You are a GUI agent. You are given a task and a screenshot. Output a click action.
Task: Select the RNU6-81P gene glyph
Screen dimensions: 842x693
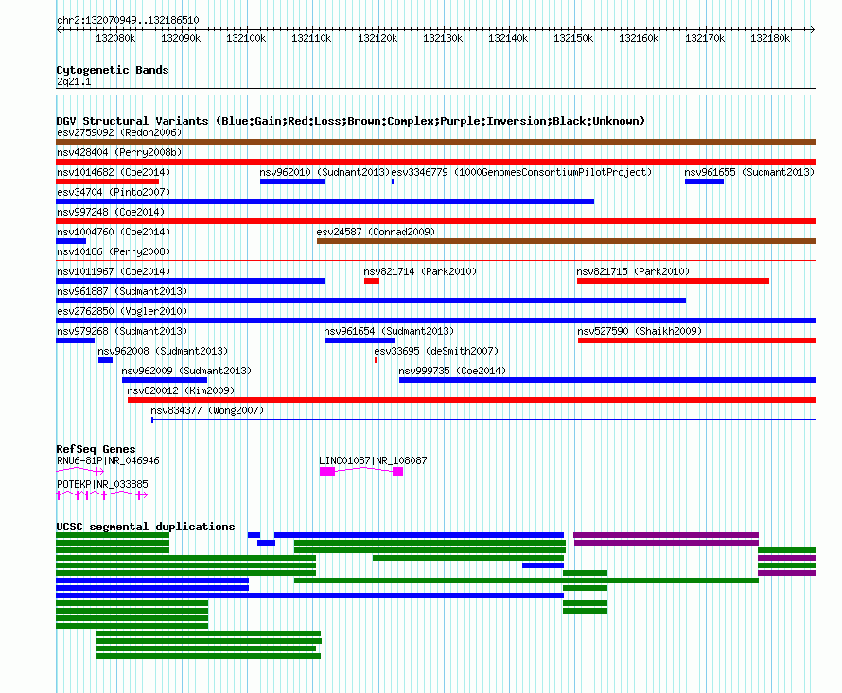(80, 472)
